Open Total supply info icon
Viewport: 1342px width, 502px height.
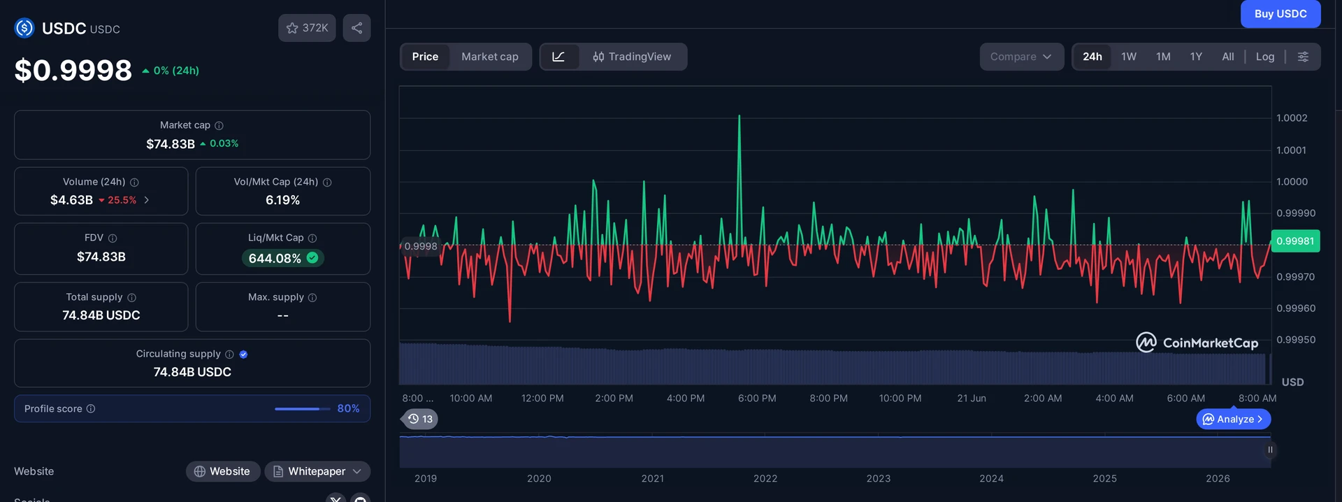click(x=131, y=297)
